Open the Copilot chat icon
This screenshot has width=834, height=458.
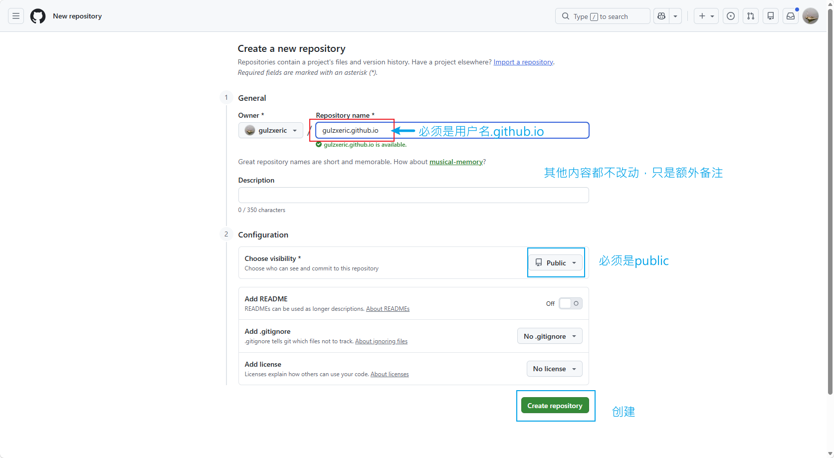coord(661,16)
